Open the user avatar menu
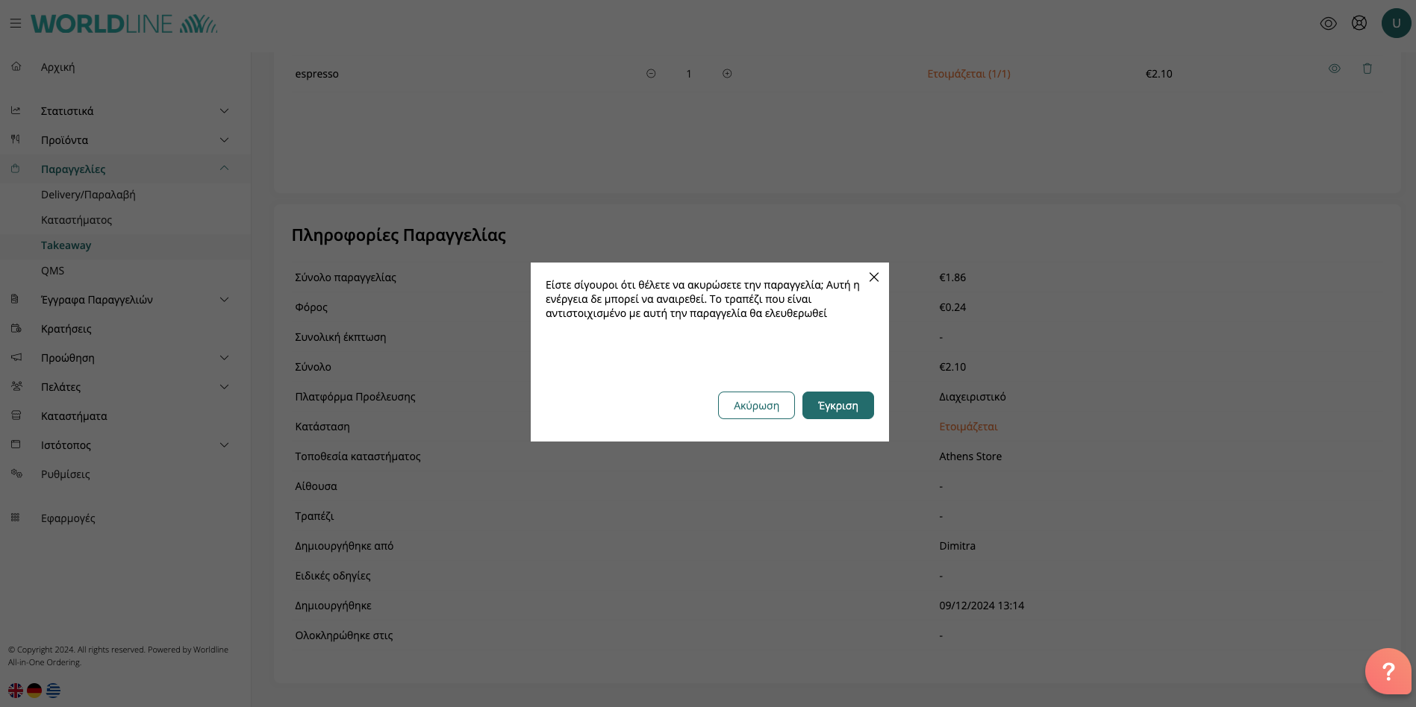 coord(1395,23)
